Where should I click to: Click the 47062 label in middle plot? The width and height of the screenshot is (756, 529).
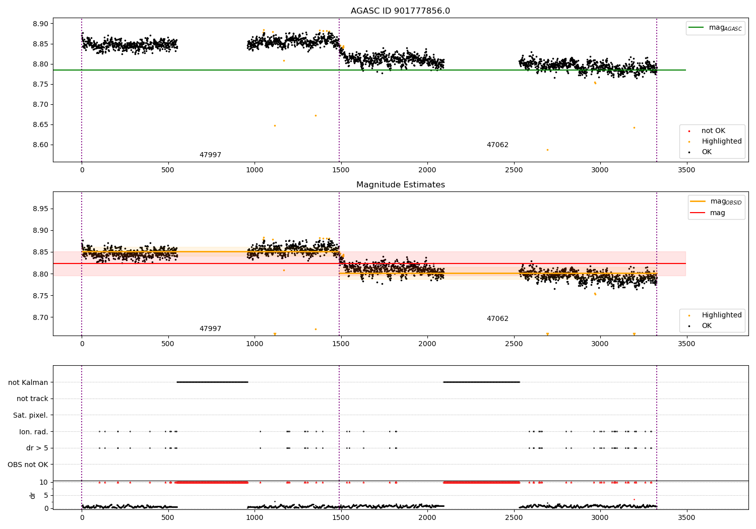pos(497,319)
